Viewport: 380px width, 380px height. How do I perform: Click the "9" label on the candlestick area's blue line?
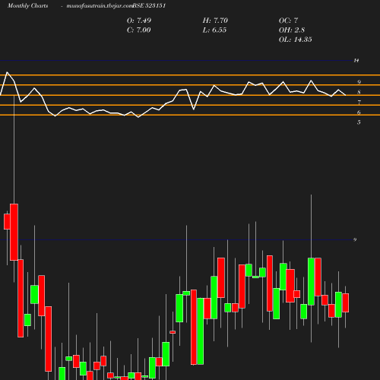coord(355,239)
